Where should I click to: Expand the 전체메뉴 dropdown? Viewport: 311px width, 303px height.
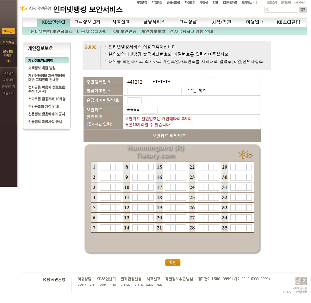pyautogui.click(x=248, y=3)
